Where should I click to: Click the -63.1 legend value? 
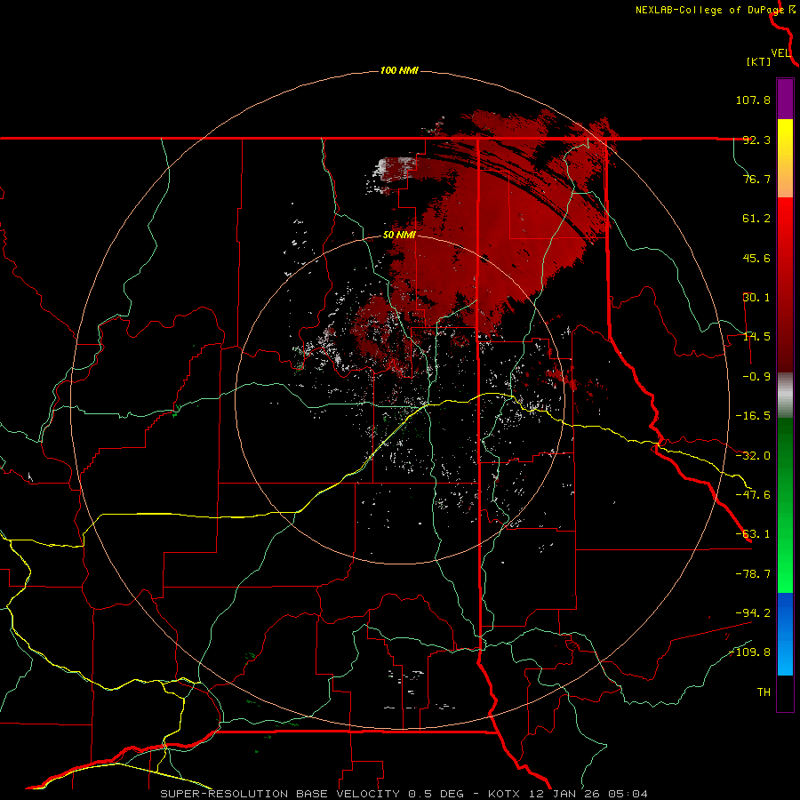coord(753,534)
